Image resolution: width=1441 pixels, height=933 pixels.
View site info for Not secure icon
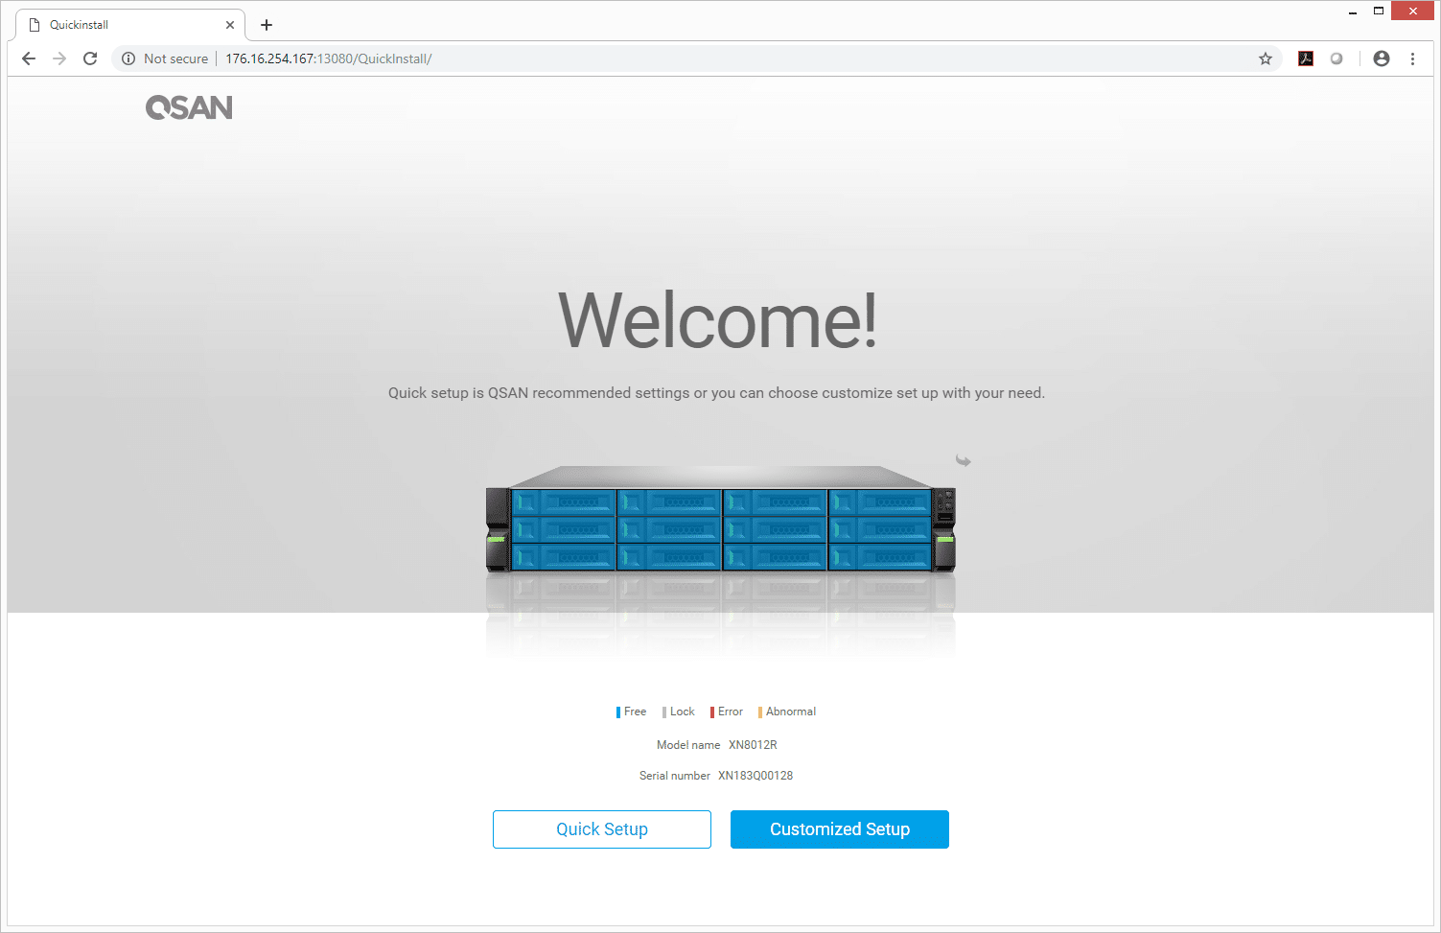tap(128, 58)
